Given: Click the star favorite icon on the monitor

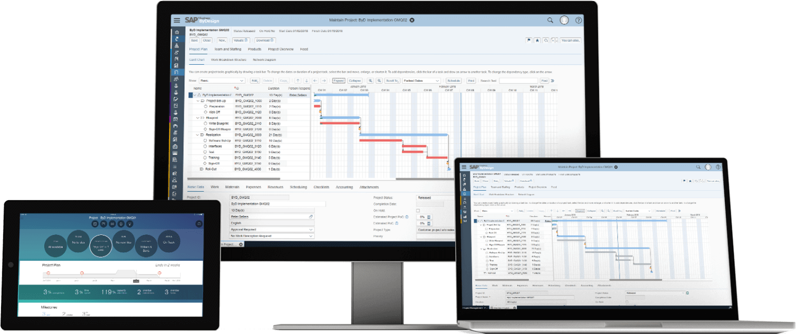Looking at the screenshot, I should (x=537, y=40).
